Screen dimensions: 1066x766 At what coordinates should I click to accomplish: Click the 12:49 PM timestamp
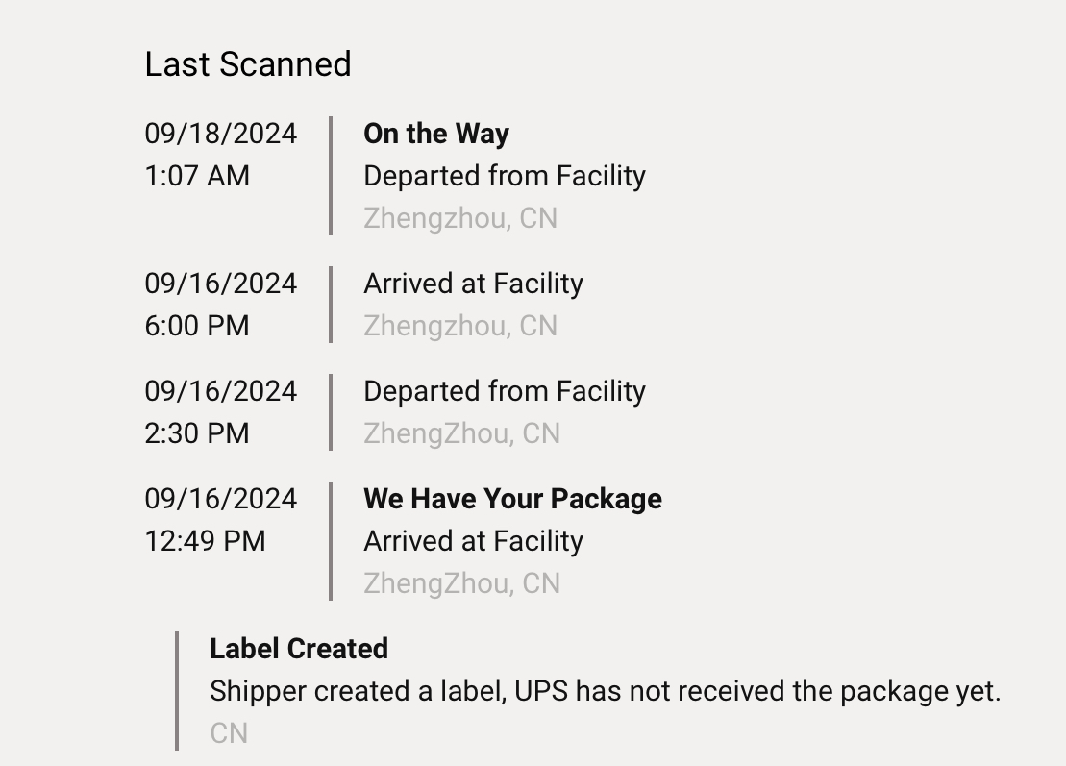tap(205, 541)
